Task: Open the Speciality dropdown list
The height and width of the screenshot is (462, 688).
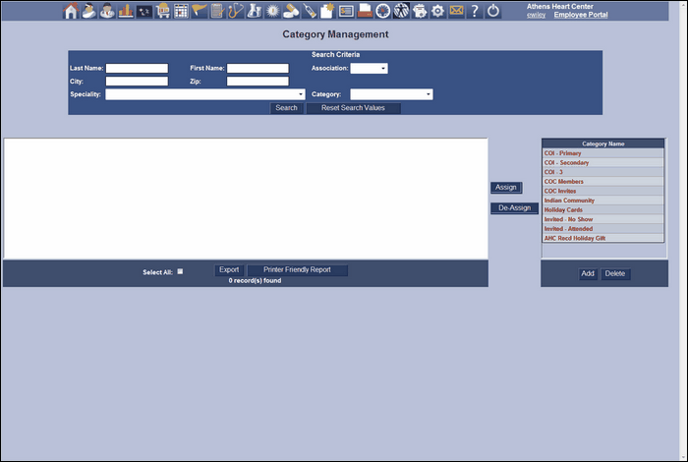Action: tap(205, 94)
